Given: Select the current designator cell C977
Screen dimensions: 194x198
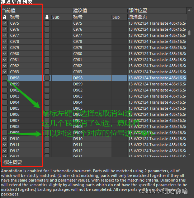Looking at the screenshot, I should coord(25,35).
